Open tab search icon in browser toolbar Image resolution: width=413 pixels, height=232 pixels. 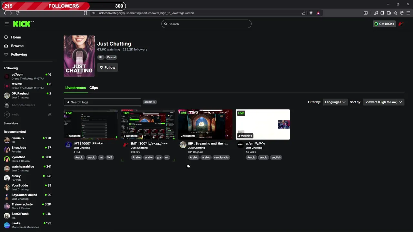(x=366, y=13)
